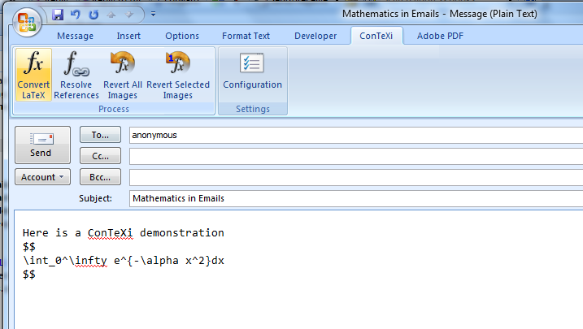
Task: Open the Account dropdown
Action: tap(42, 177)
